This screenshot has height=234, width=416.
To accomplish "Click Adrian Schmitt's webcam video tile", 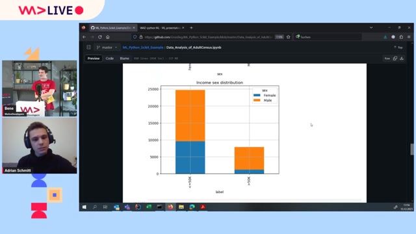I will (x=40, y=146).
